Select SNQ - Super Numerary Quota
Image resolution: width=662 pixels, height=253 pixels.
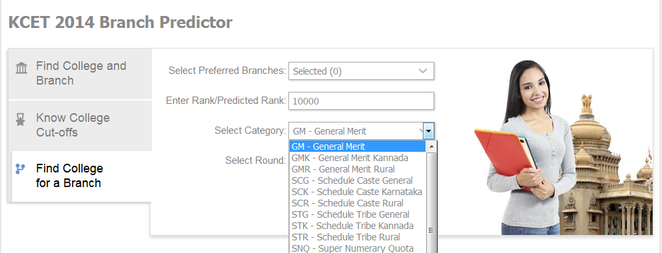click(357, 248)
